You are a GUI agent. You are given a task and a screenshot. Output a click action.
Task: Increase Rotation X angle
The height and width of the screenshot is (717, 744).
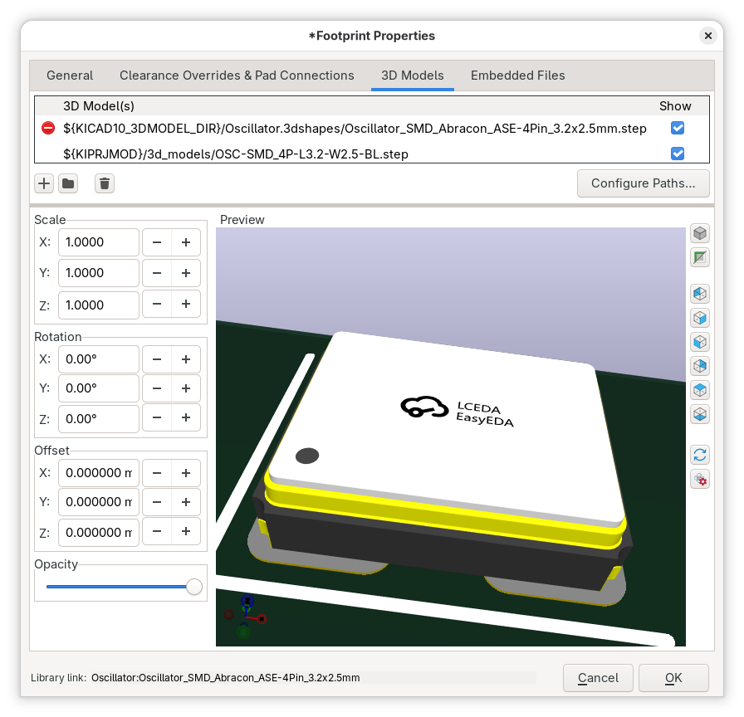[x=186, y=359]
